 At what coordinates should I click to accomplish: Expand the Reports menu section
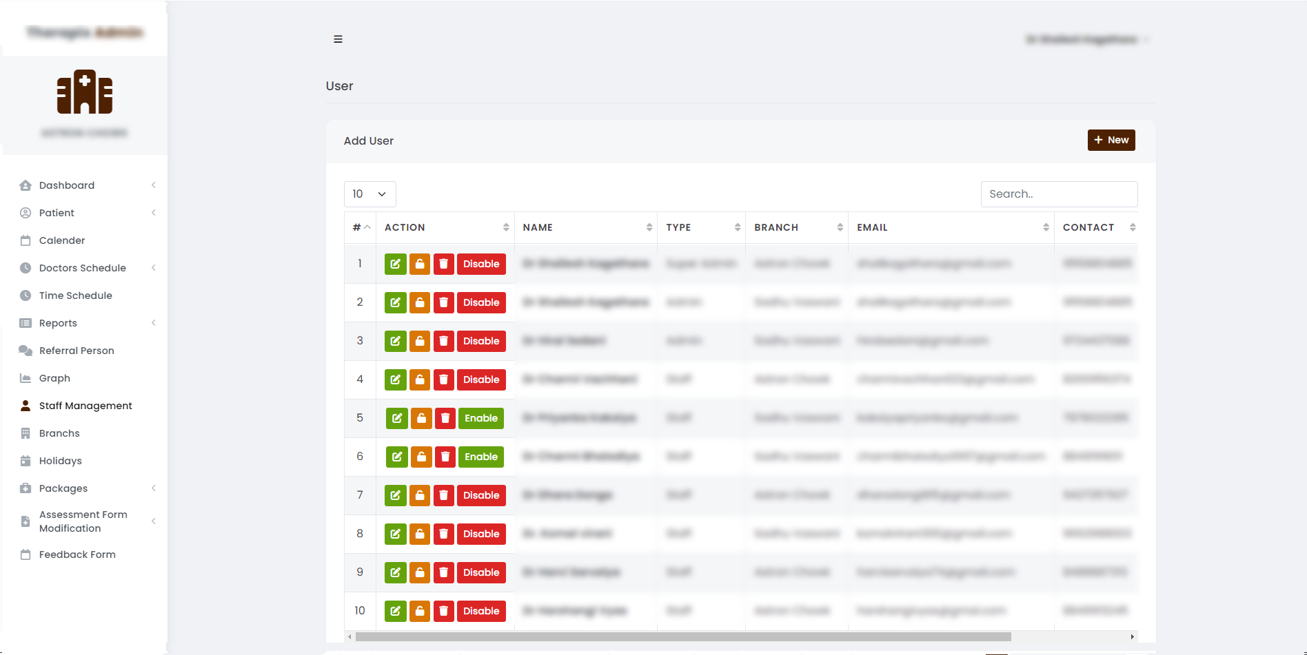pos(58,323)
